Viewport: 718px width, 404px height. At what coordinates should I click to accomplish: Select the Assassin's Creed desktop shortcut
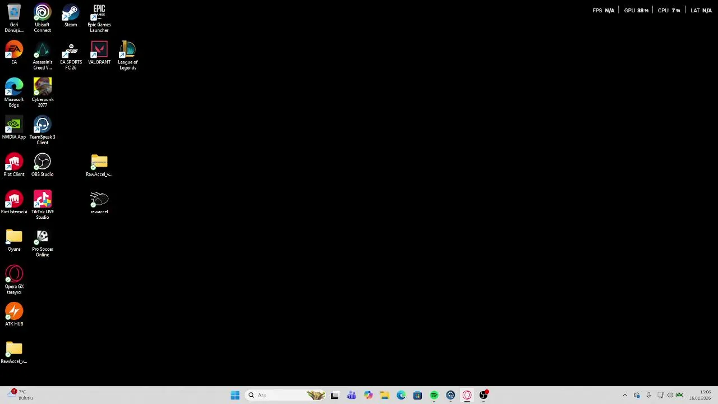(x=42, y=56)
